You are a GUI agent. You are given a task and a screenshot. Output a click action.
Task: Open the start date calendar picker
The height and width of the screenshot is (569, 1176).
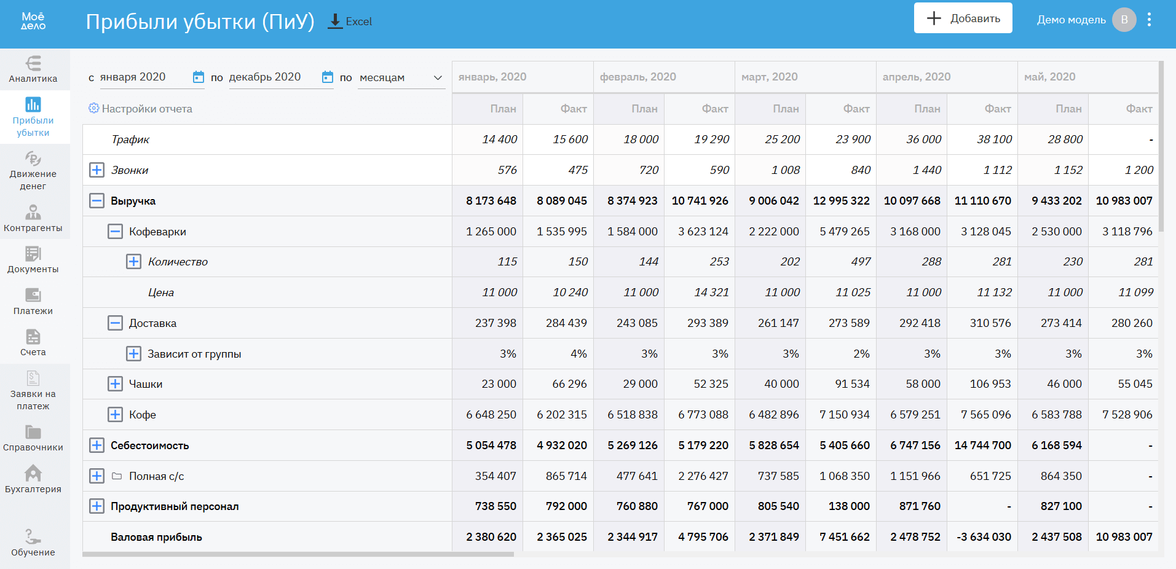tap(198, 77)
